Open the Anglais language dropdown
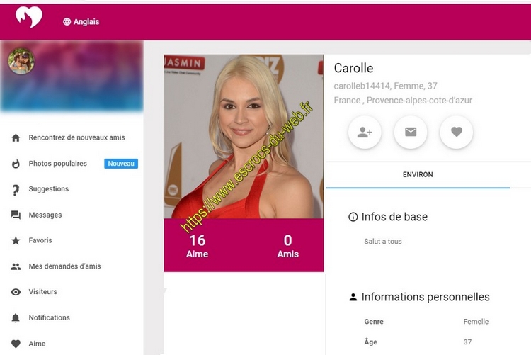This screenshot has height=355, width=531. pyautogui.click(x=81, y=22)
